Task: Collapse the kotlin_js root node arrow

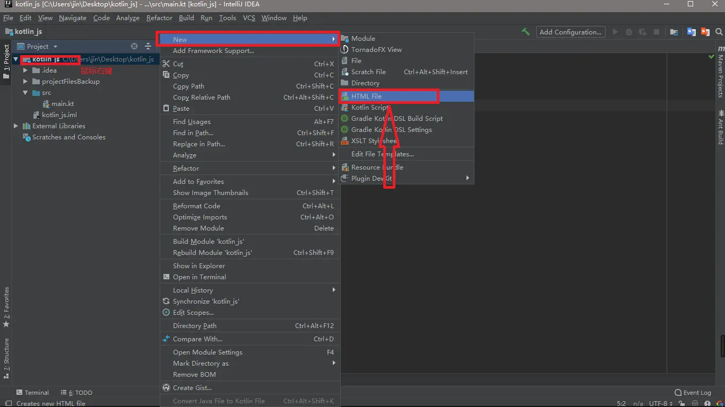Action: (16, 59)
